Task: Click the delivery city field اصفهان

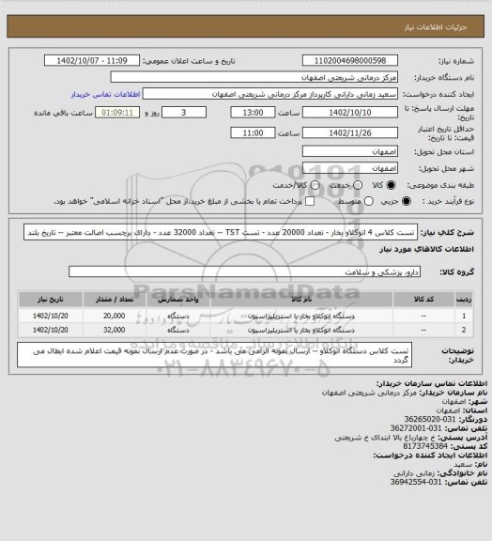Action: (350, 168)
